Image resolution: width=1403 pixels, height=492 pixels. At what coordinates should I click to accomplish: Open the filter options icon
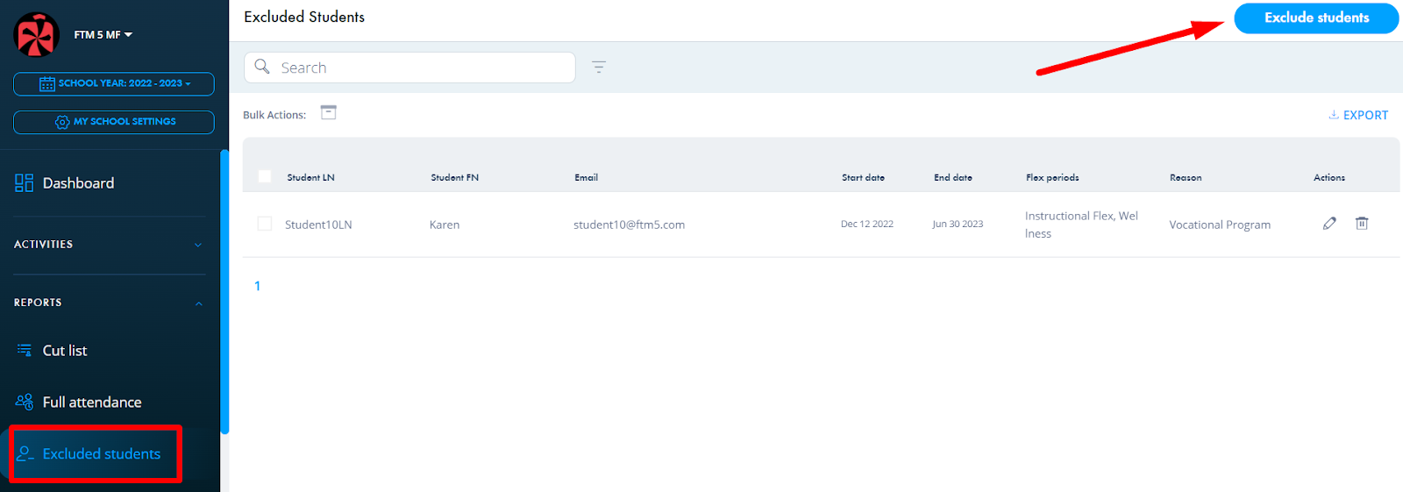(599, 67)
